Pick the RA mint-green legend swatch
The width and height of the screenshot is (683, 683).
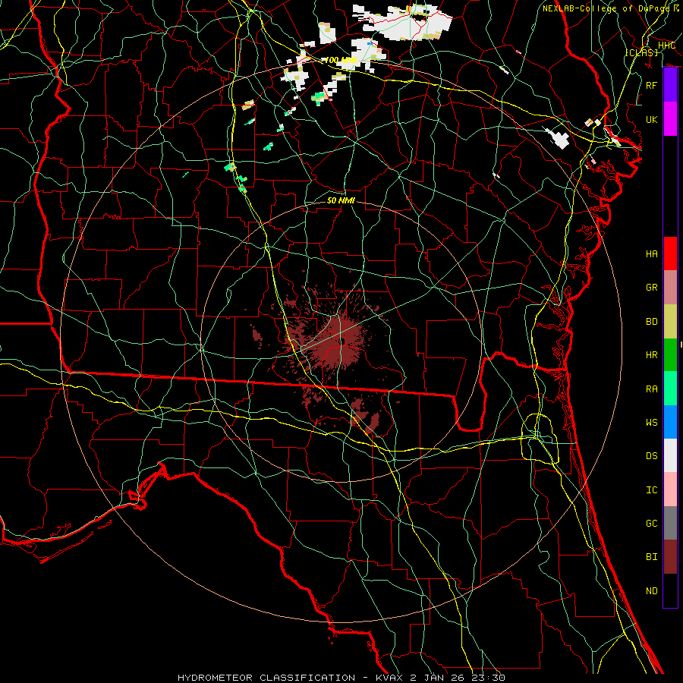tap(670, 389)
